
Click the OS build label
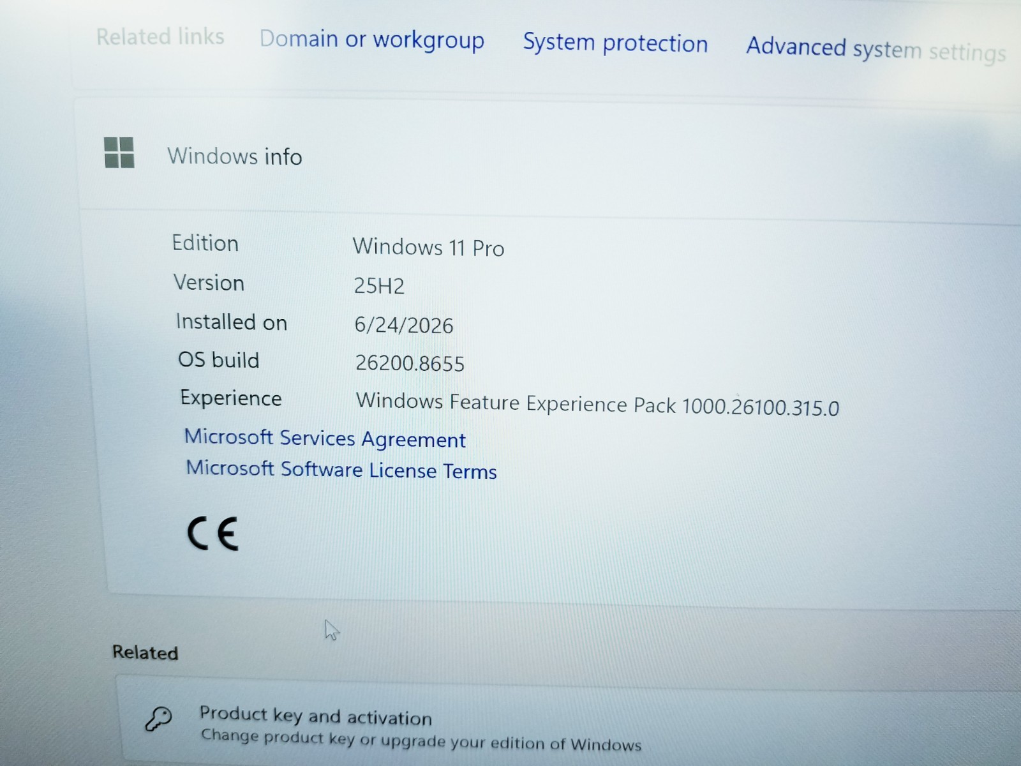[x=218, y=360]
